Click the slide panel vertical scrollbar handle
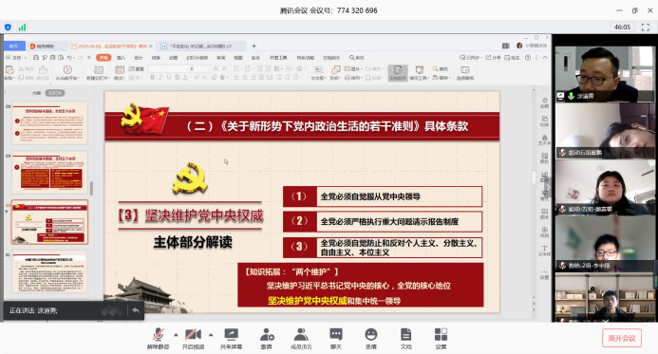This screenshot has width=658, height=354. pos(91,188)
